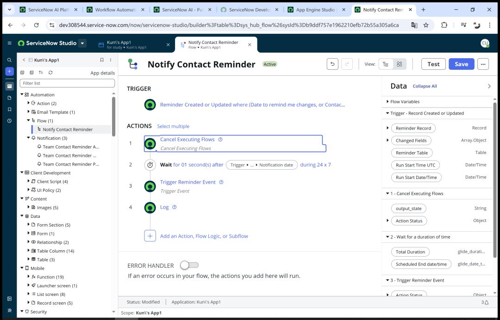
Task: Click help icon next to Trigger Reminder Event
Action: [x=221, y=182]
